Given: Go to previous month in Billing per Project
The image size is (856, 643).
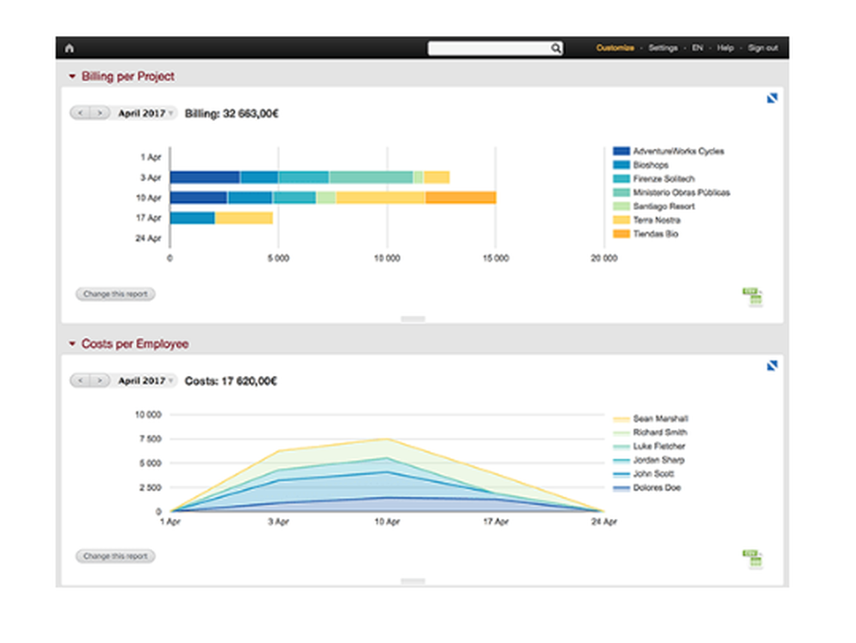Looking at the screenshot, I should [x=80, y=113].
